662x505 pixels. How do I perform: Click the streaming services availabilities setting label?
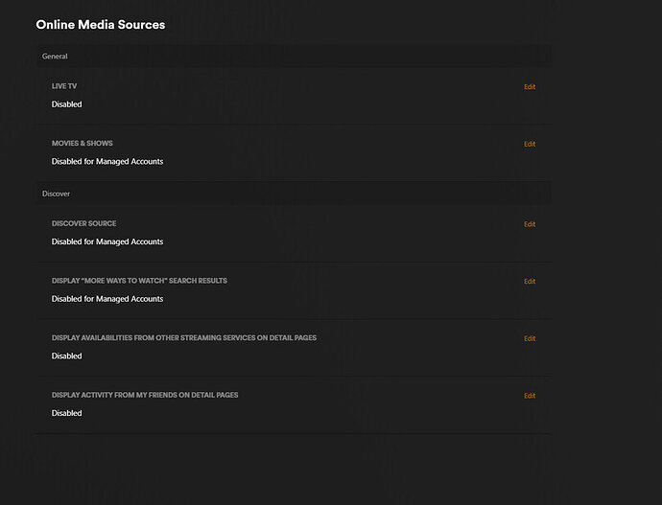184,338
